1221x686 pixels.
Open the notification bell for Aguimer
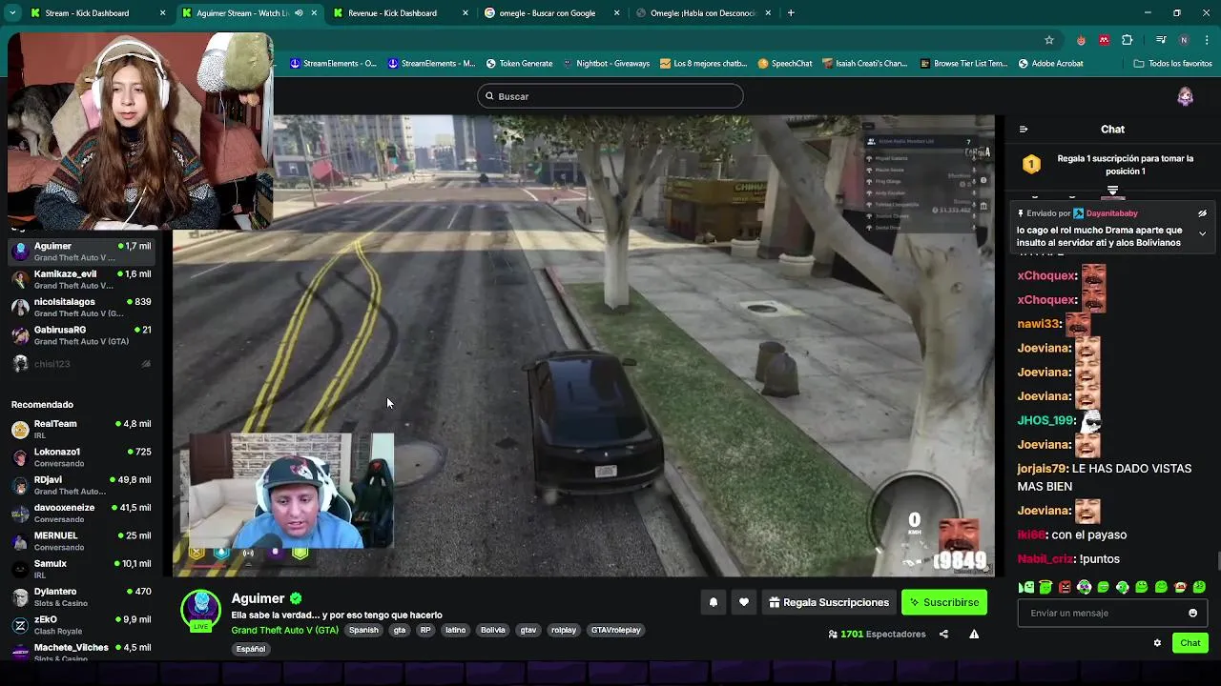point(713,602)
